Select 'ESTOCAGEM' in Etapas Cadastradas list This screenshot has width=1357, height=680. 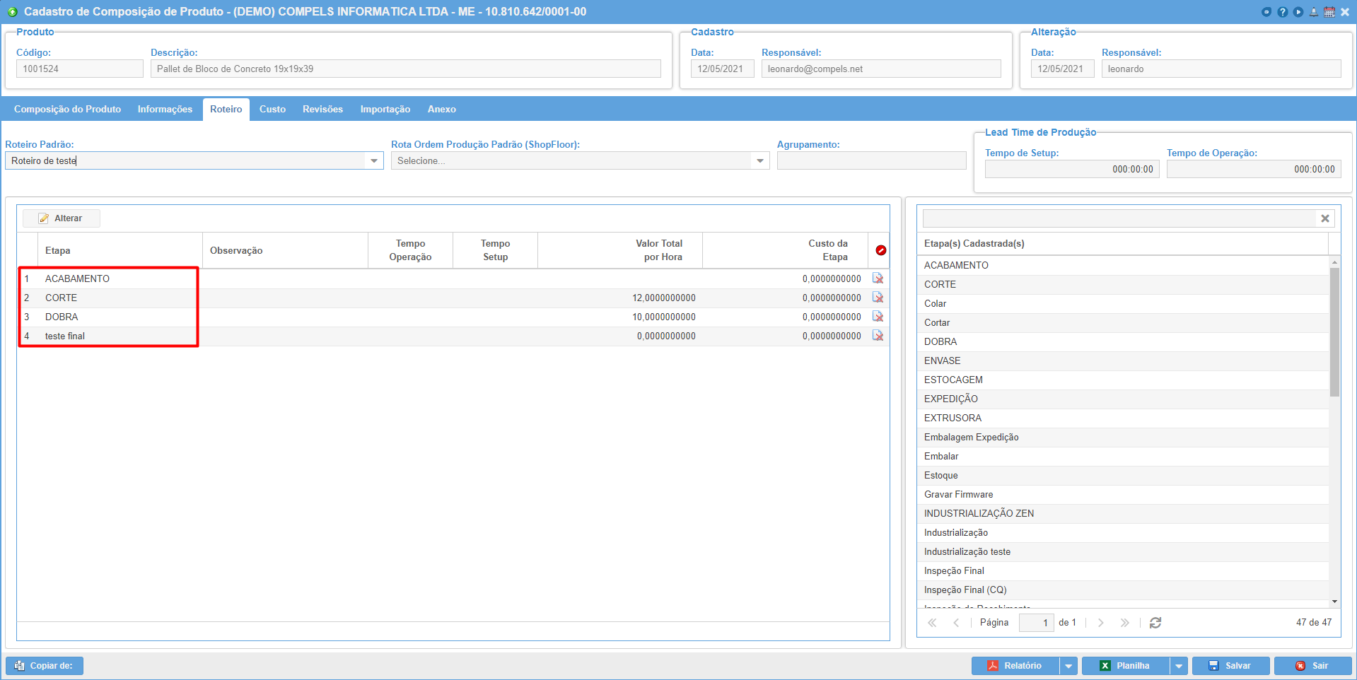pos(1123,380)
